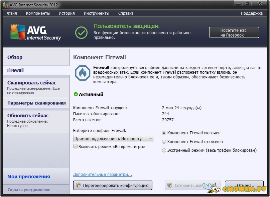Screen dimensions: 270x197
Task: Click the Firewall flame shield icon
Action: pos(83,73)
